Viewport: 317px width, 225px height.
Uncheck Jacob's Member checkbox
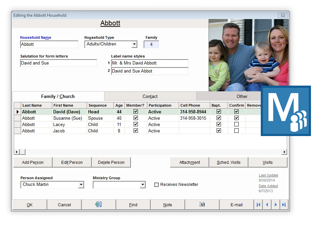click(x=135, y=131)
